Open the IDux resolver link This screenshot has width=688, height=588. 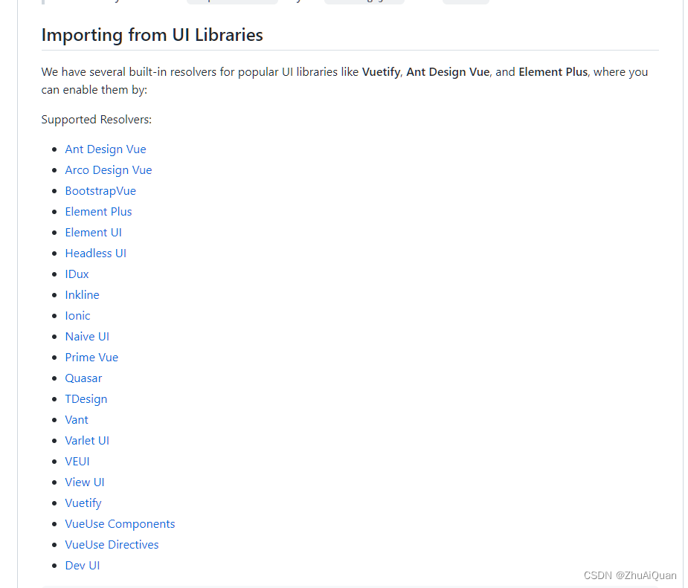tap(77, 274)
